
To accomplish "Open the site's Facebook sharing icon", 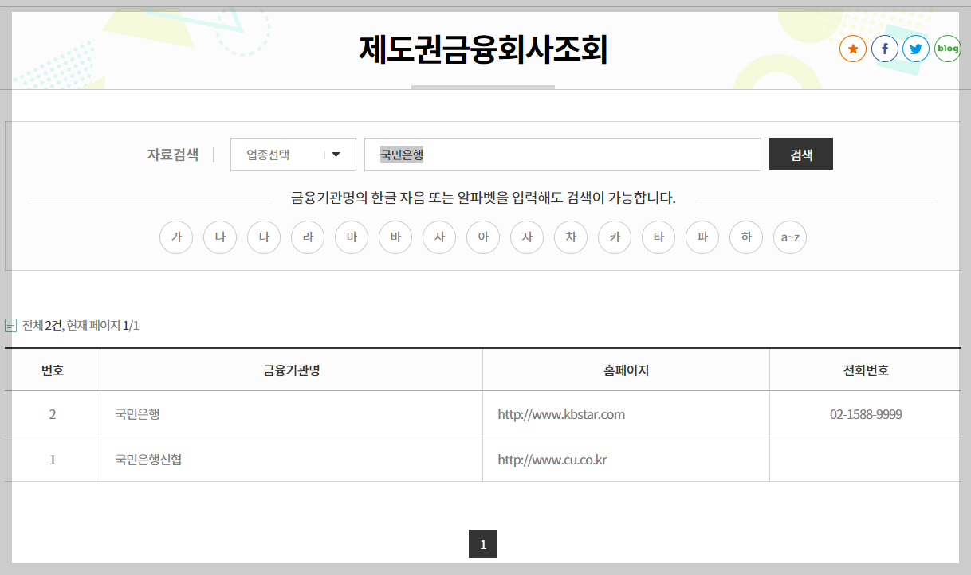I will [884, 49].
